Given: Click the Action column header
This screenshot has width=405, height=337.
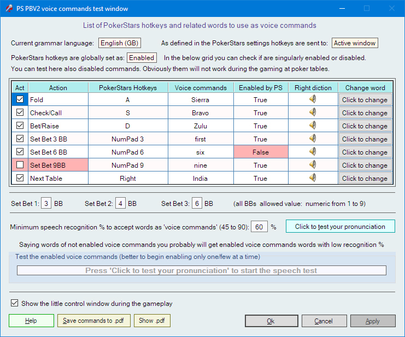Looking at the screenshot, I should click(58, 88).
